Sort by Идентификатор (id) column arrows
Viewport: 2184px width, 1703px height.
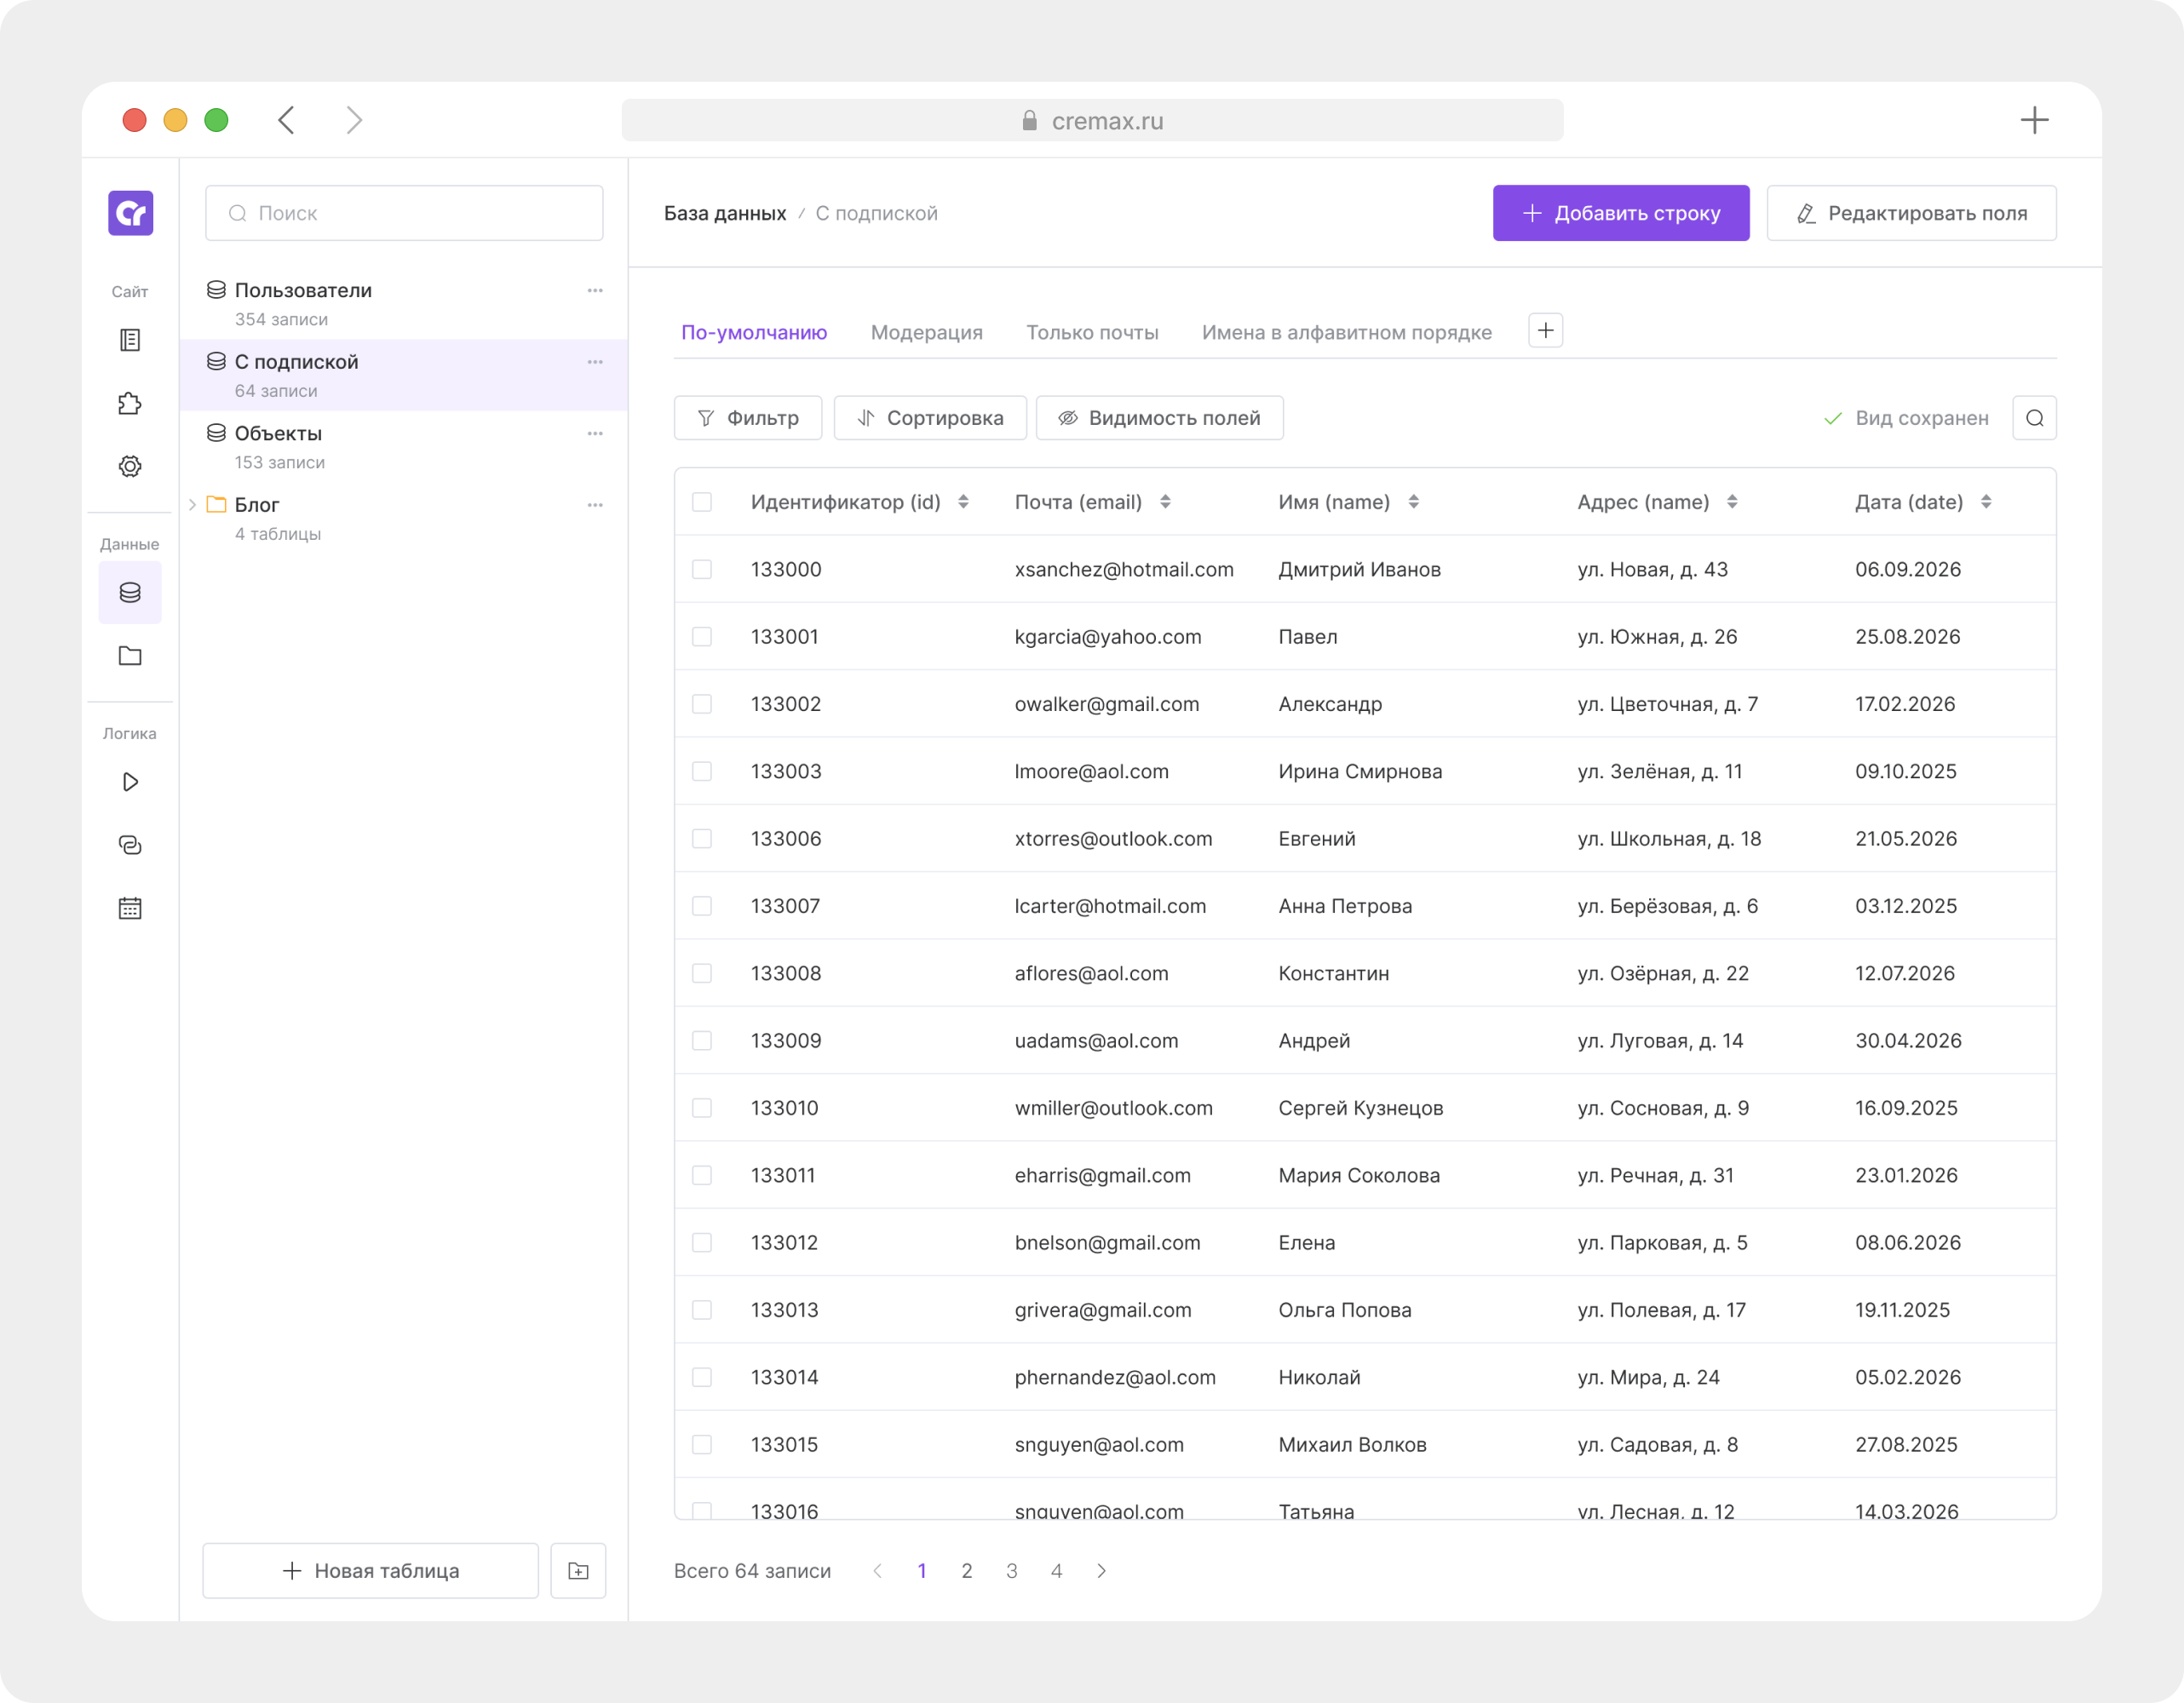(963, 502)
